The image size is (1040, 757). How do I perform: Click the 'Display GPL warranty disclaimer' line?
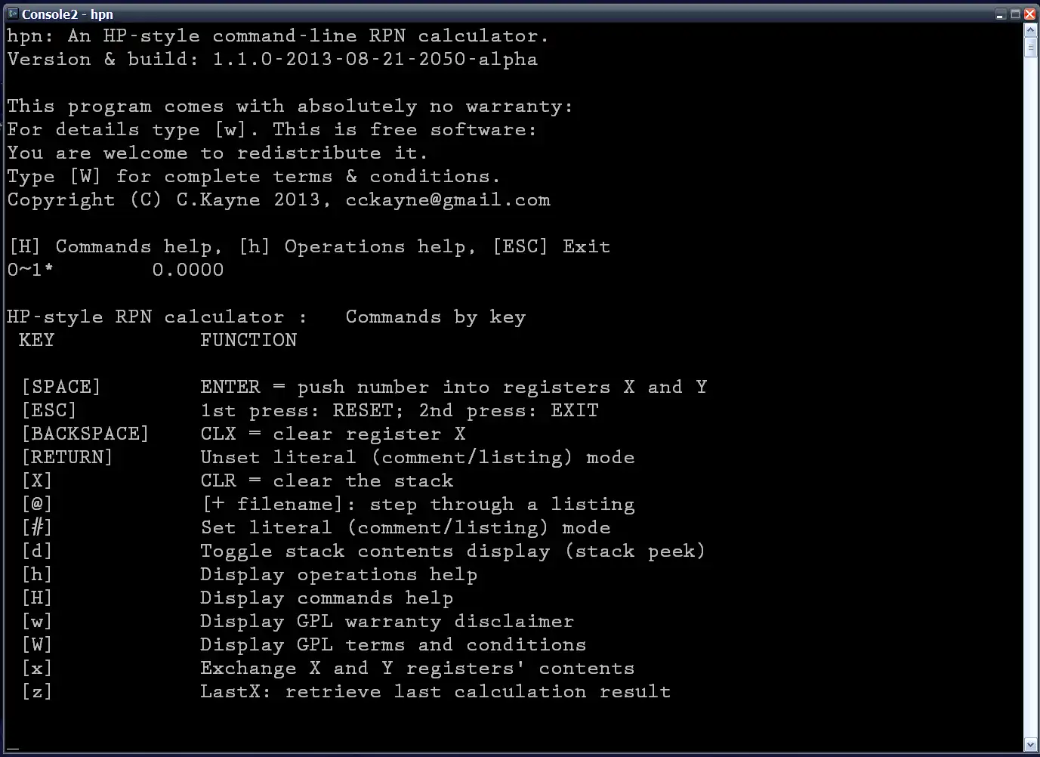click(387, 622)
